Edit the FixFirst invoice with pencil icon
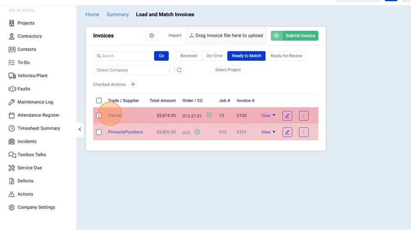 coord(287,116)
